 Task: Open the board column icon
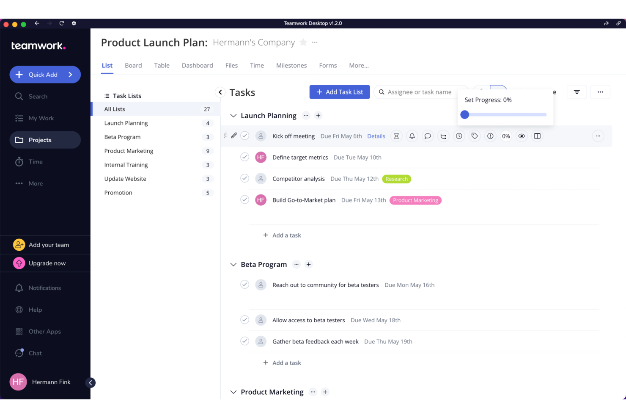click(537, 136)
